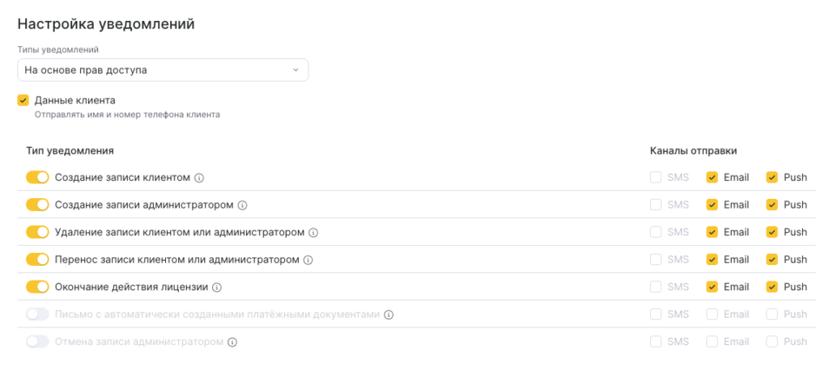Click info icon next to 'Создание записи клиентом'

pyautogui.click(x=199, y=178)
